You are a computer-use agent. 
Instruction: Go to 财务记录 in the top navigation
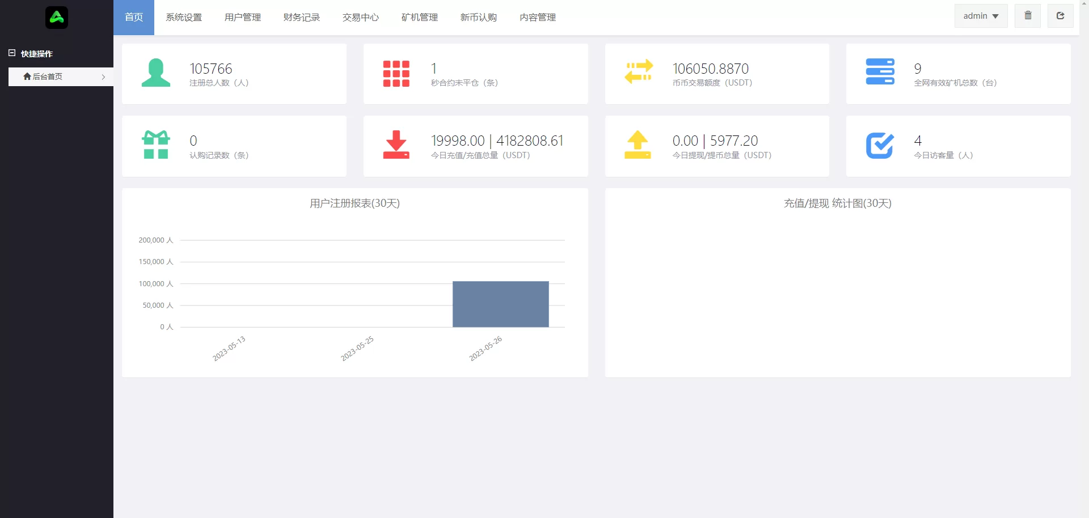click(x=302, y=18)
